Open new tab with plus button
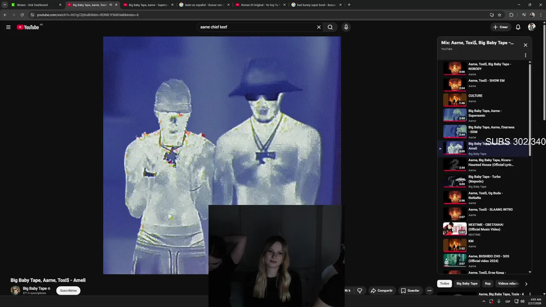 coord(349,5)
